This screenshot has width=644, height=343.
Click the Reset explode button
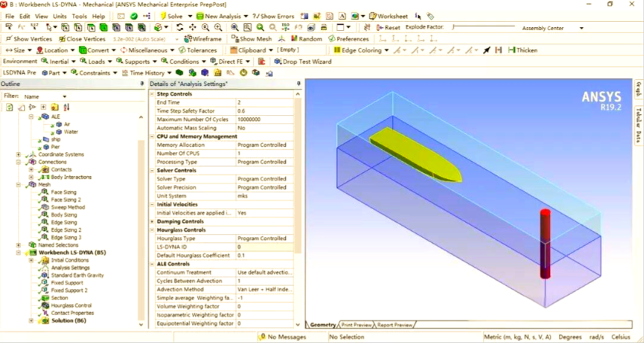click(388, 28)
